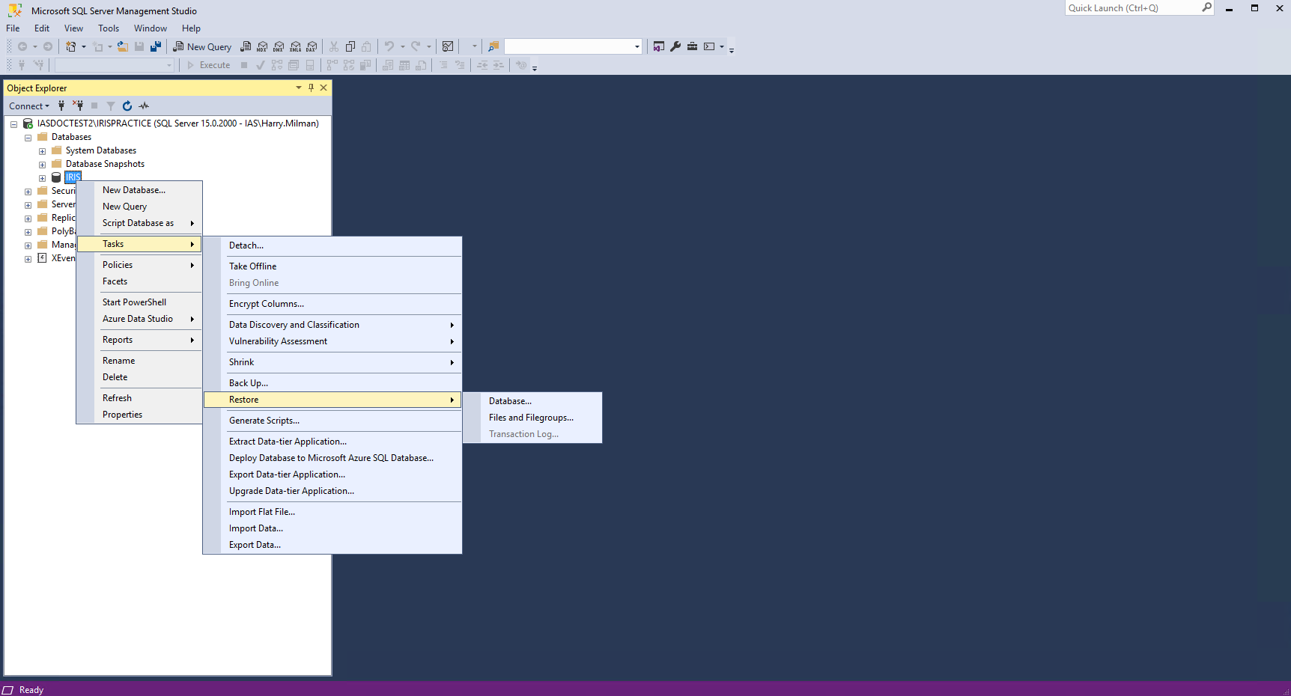Click Activity Monitor pulse icon in Object Explorer
Image resolution: width=1291 pixels, height=696 pixels.
(144, 106)
